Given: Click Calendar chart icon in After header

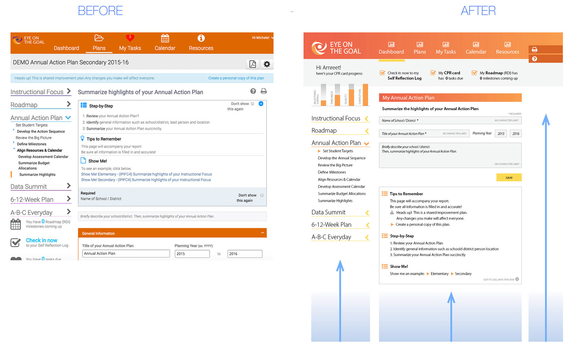Looking at the screenshot, I should pyautogui.click(x=476, y=44).
